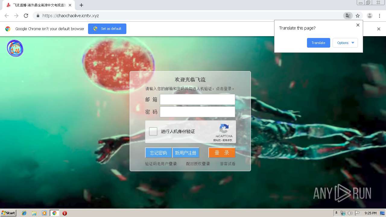Click the browser back arrow

tap(7, 16)
